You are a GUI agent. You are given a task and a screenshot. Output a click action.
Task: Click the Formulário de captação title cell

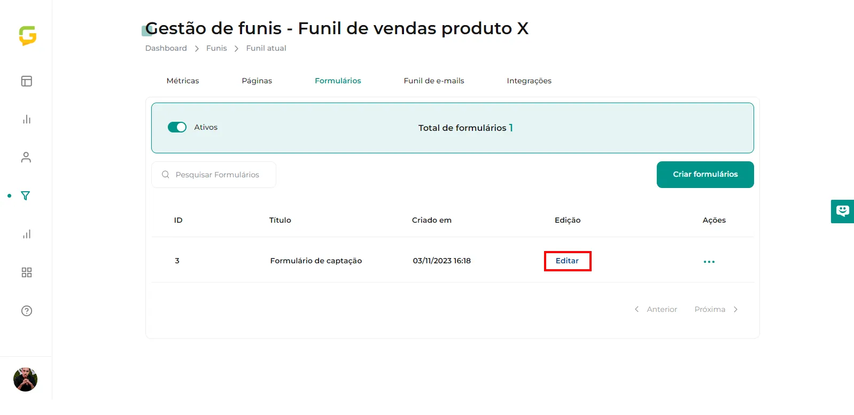click(x=316, y=261)
